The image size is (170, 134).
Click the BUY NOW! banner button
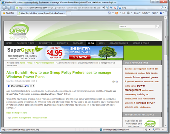pos(80,57)
